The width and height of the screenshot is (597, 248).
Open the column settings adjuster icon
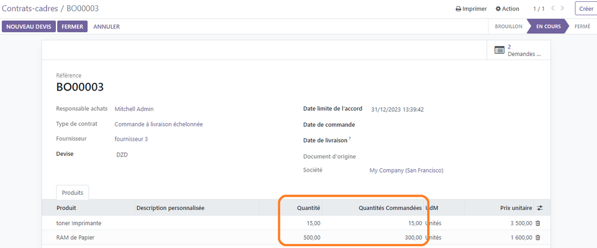[539, 208]
